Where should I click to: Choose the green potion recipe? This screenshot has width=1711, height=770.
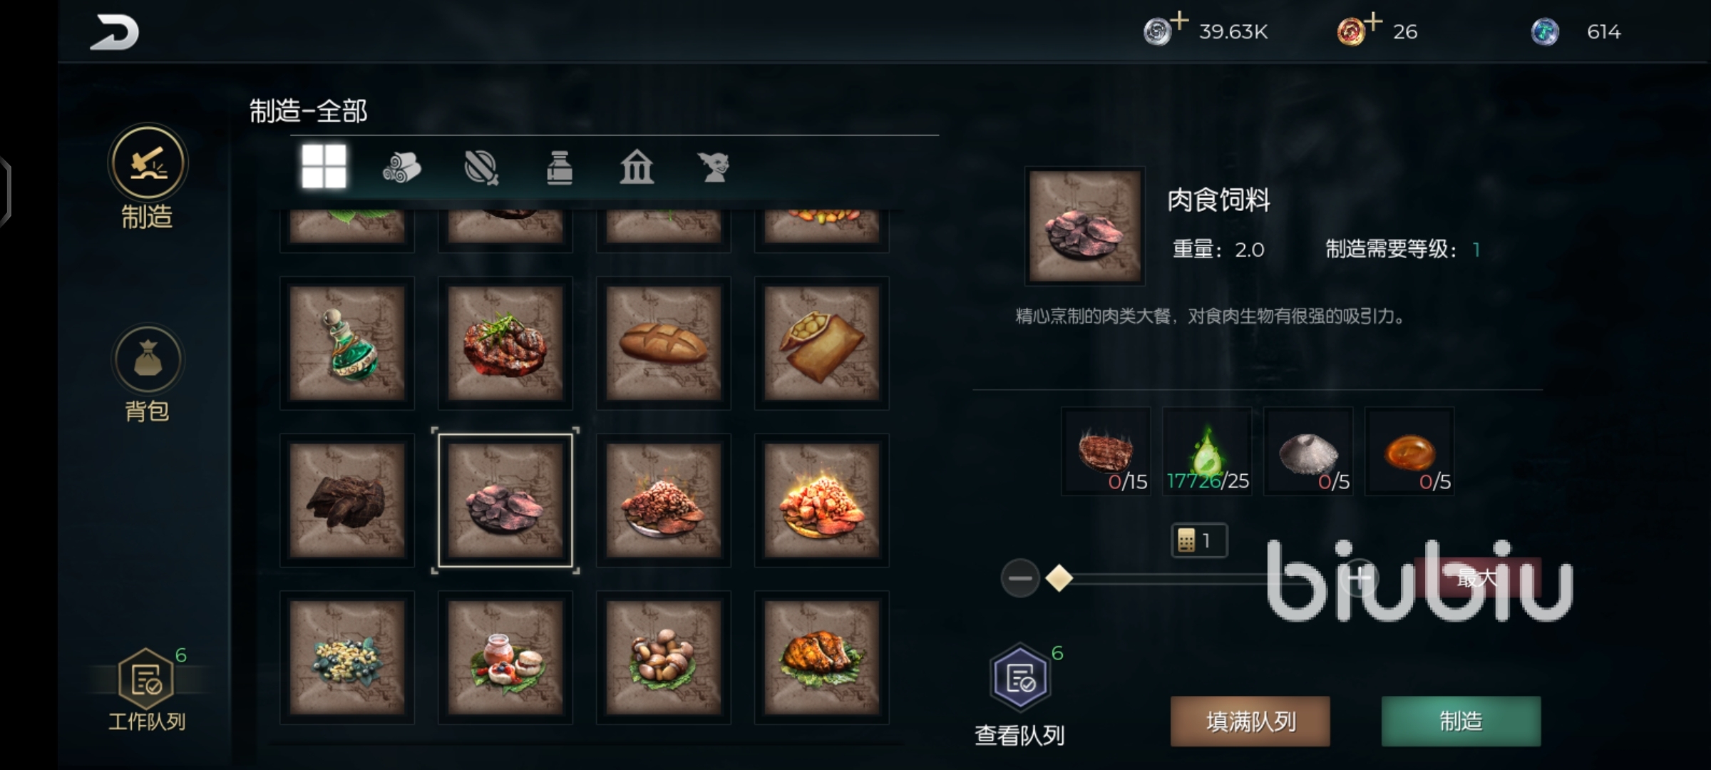(347, 343)
